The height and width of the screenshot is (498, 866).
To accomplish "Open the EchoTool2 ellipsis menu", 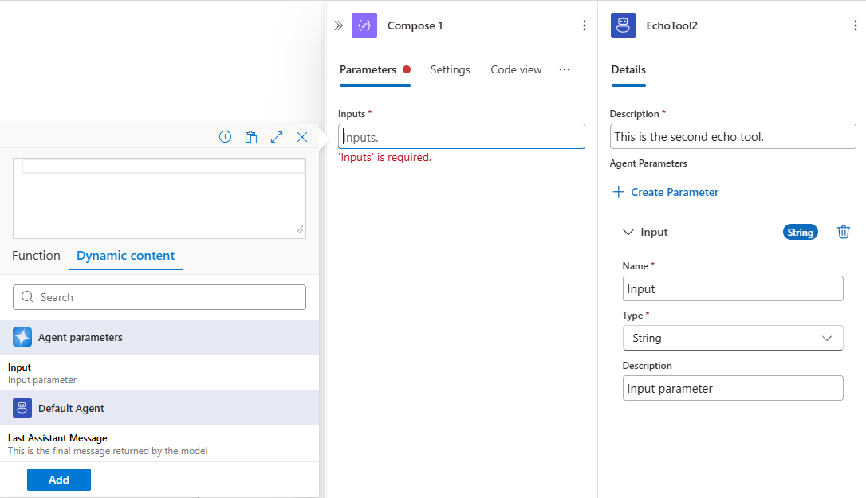I will coord(855,25).
